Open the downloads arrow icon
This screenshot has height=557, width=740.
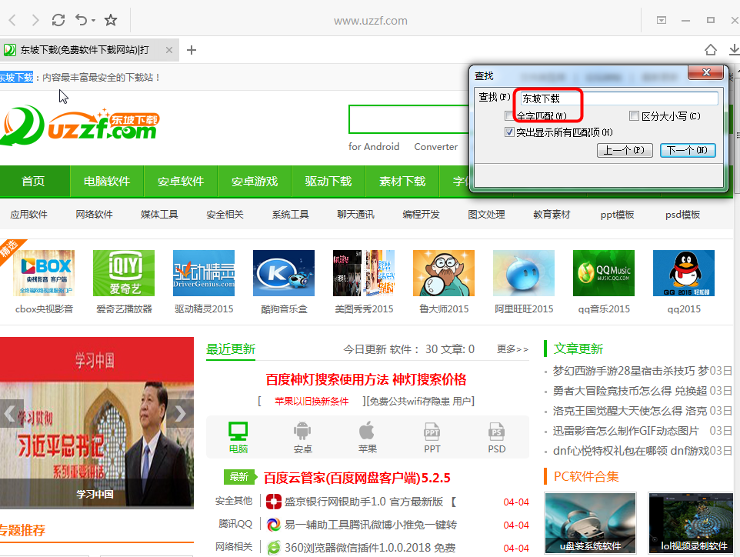point(735,49)
